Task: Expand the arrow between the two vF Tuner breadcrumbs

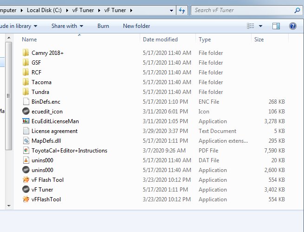Action: point(99,10)
